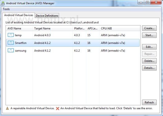Click Smartfon row Android 4.1.2 target
Image resolution: width=163 pixels, height=116 pixels.
coord(42,43)
